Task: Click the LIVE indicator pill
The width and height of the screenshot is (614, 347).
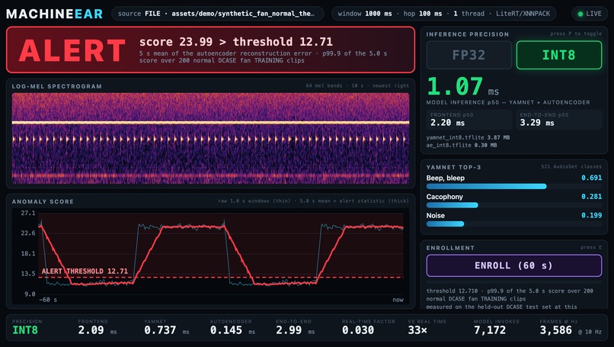Action: click(x=590, y=14)
